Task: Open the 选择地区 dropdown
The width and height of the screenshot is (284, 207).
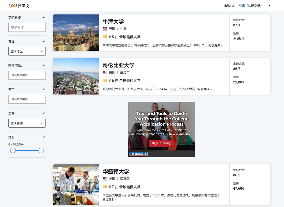Action: (27, 51)
